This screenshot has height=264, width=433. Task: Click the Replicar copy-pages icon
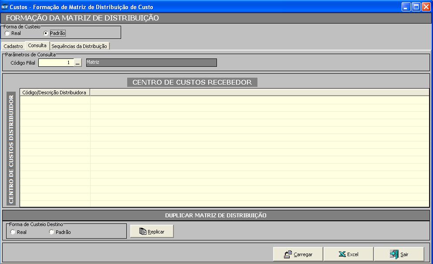142,232
